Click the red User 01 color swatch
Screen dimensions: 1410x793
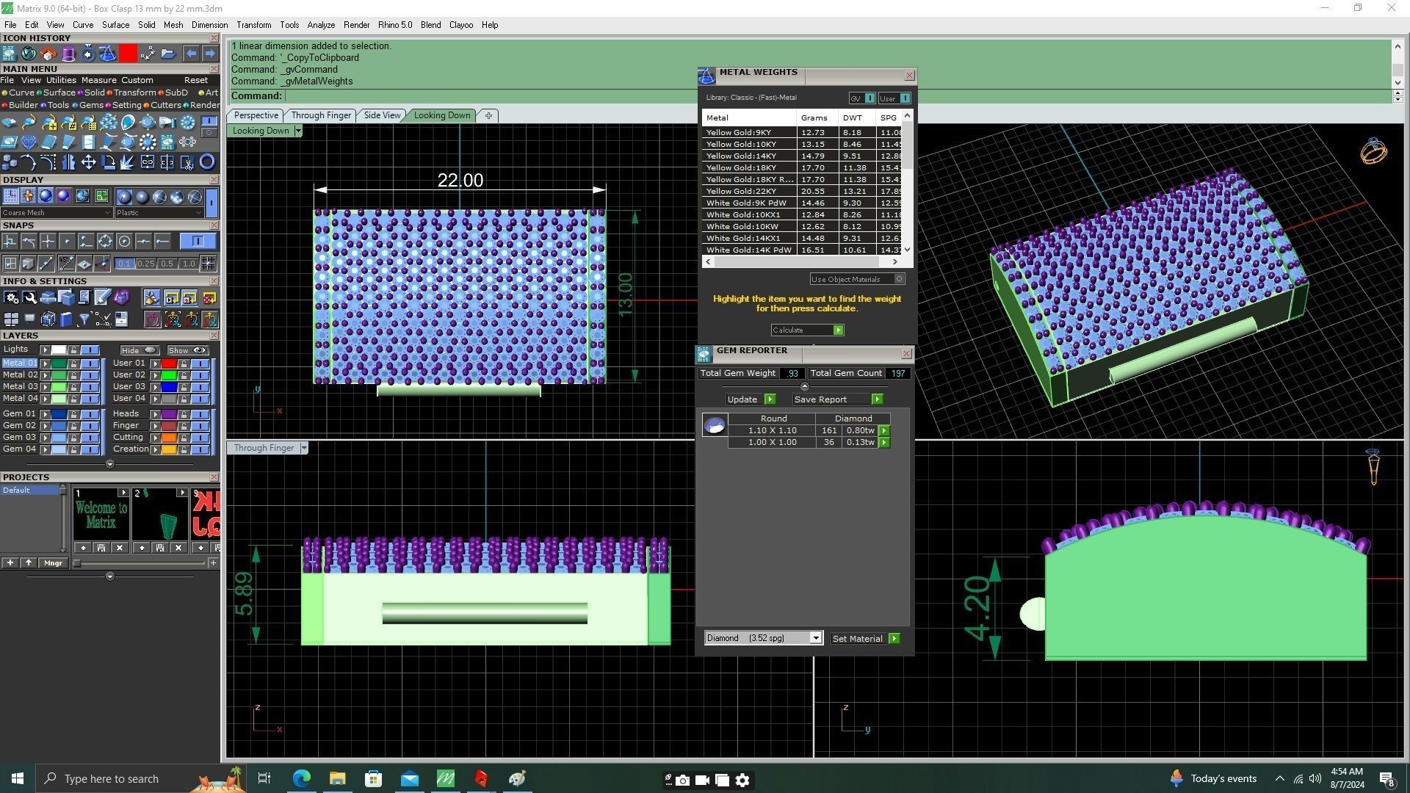click(x=169, y=363)
